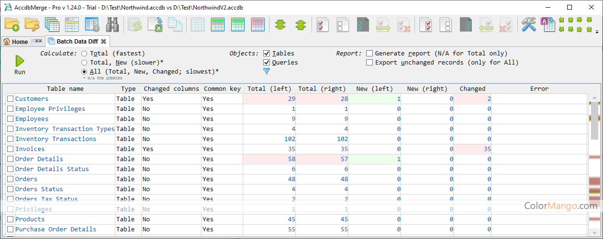Jump to next difference with green down arrows
This screenshot has height=239, width=603.
click(x=280, y=24)
